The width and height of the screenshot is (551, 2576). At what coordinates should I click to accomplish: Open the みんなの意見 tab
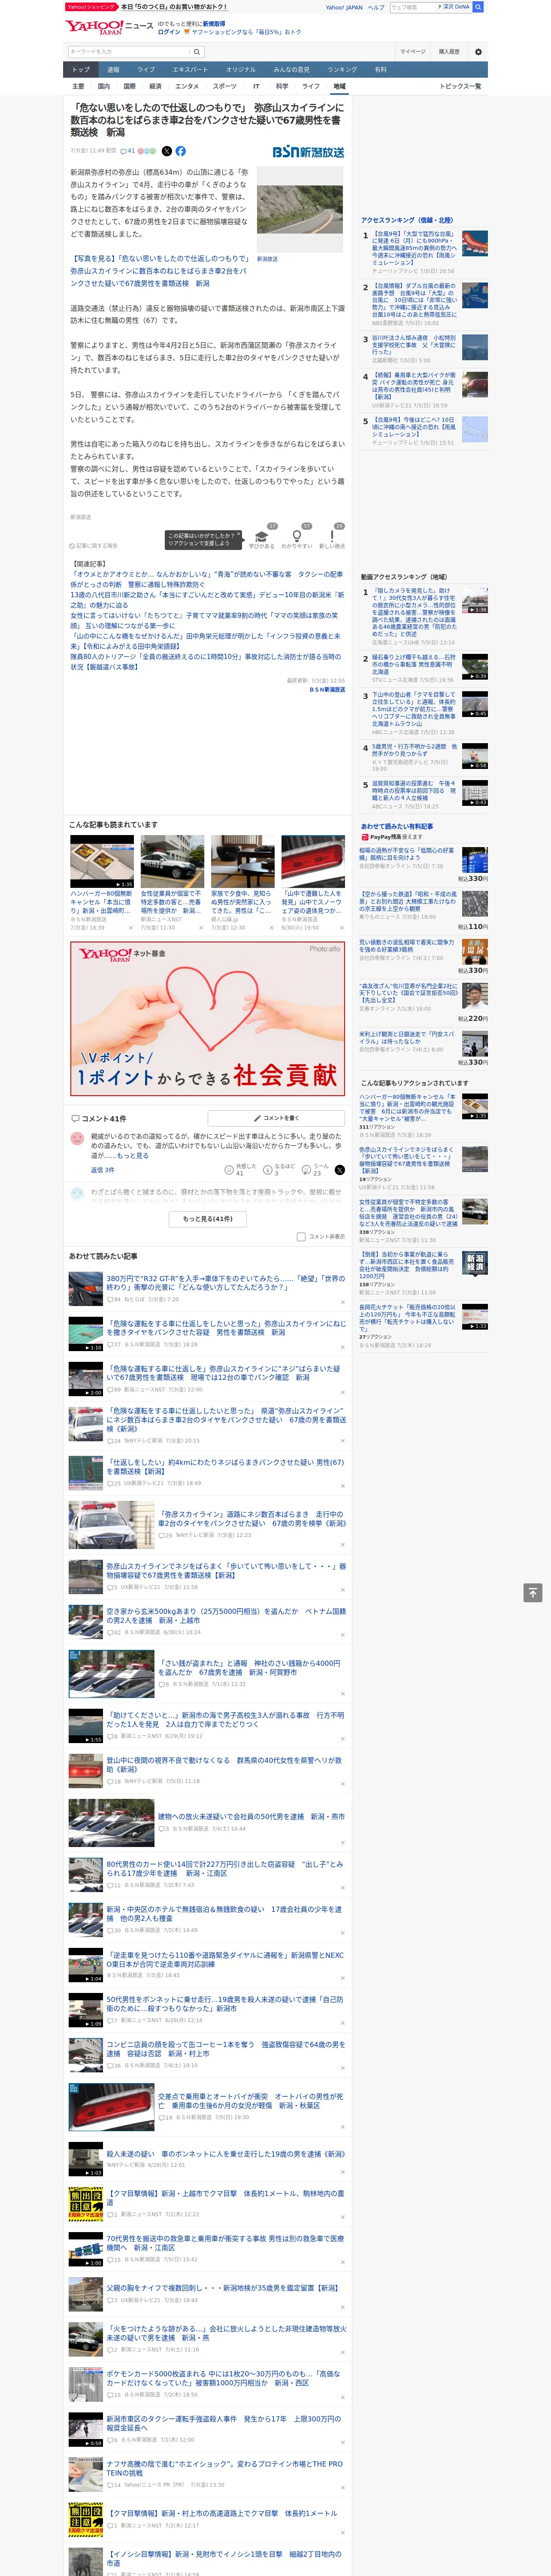[291, 70]
